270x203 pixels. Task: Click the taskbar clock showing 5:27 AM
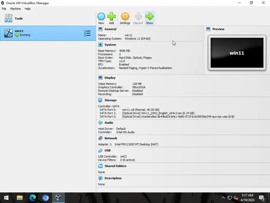247,198
